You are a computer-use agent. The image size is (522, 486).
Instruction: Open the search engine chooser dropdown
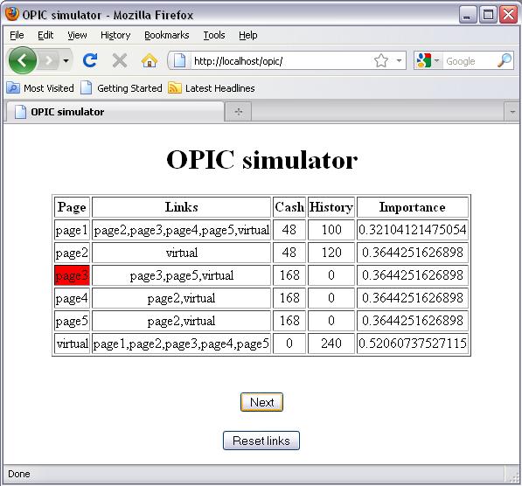tap(437, 60)
